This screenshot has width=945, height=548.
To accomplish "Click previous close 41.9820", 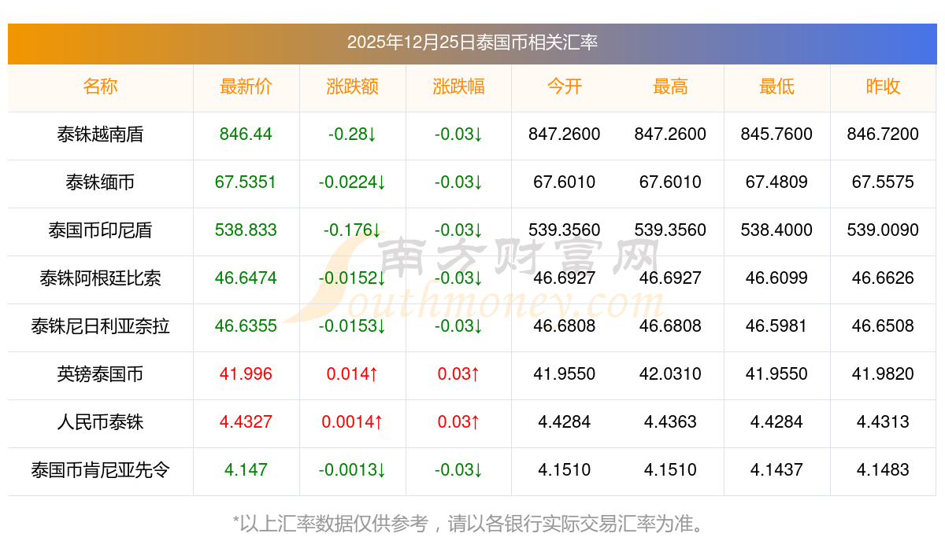I will pyautogui.click(x=883, y=374).
